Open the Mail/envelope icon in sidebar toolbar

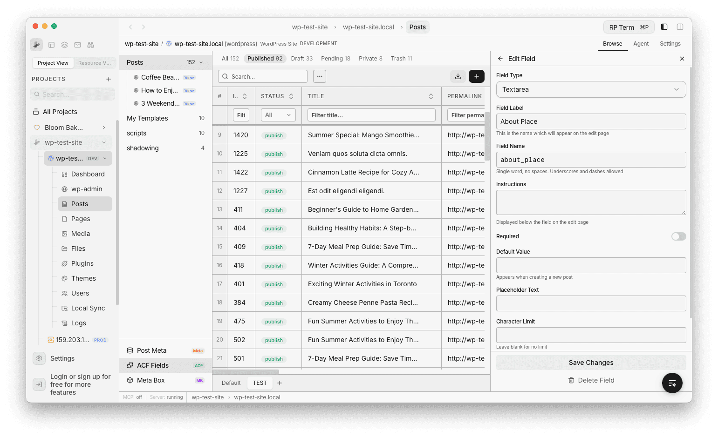77,44
